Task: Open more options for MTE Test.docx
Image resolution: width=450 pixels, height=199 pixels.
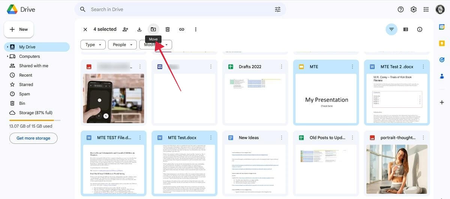Action: tap(210, 137)
